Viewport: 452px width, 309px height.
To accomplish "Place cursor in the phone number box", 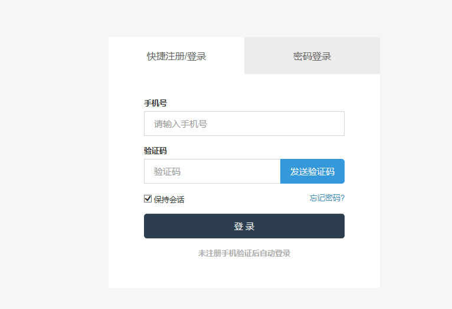I will tap(244, 124).
